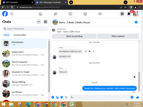Start a new message with compose icon
This screenshot has width=143, height=107.
point(45,22)
